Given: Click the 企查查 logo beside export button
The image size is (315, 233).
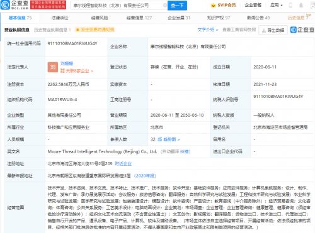Looking at the screenshot, I should (302, 30).
